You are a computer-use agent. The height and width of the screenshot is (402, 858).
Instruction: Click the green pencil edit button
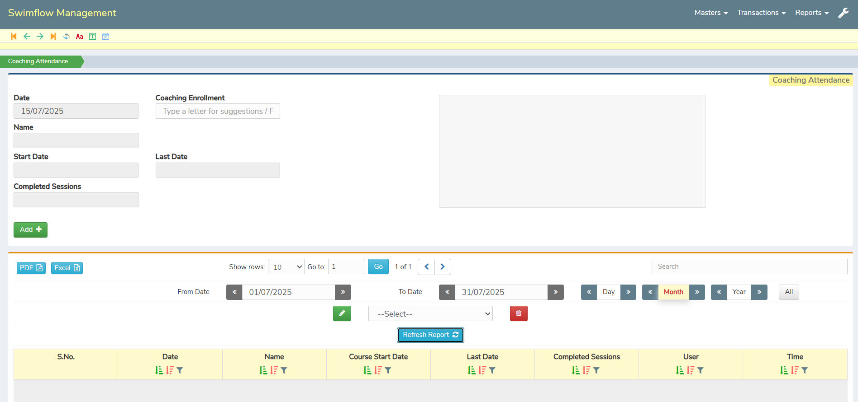click(342, 313)
